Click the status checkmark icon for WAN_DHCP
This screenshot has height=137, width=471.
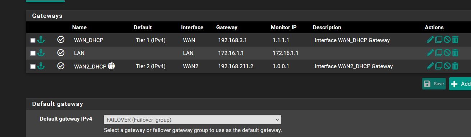point(61,40)
